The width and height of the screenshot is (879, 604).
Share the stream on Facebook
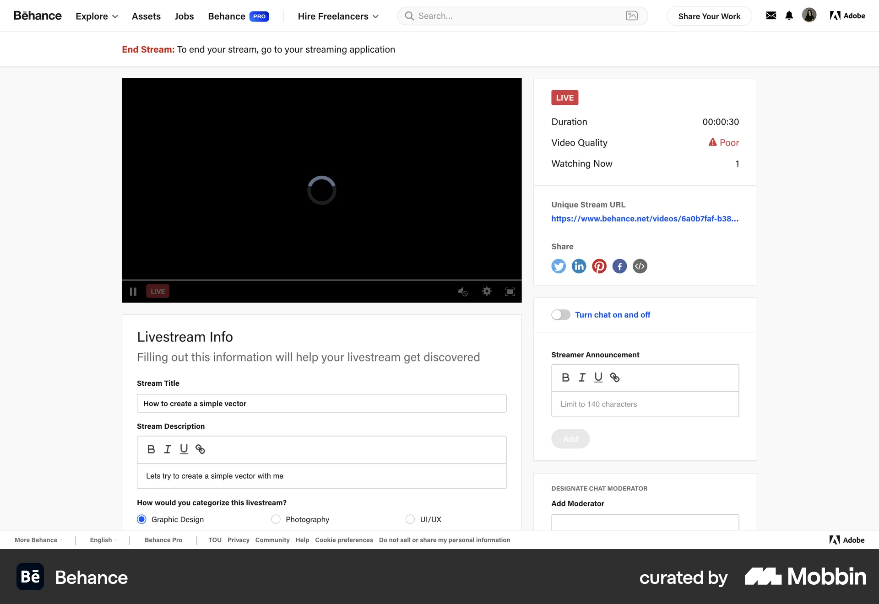pyautogui.click(x=619, y=266)
